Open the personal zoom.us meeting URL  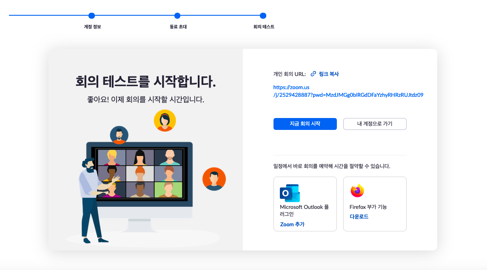[x=348, y=91]
